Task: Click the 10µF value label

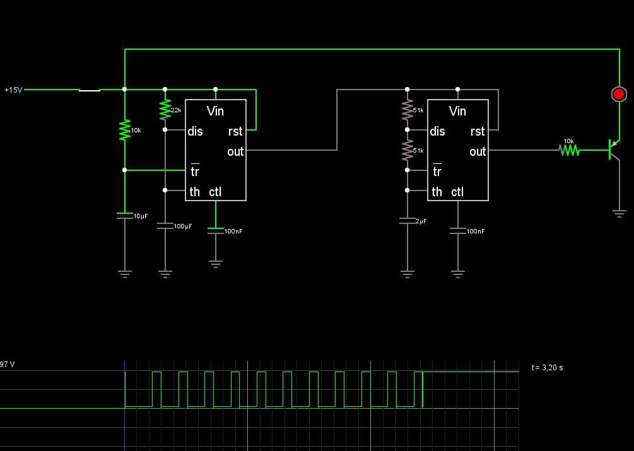Action: [x=141, y=216]
